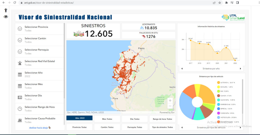Toggle the eye visibility icon
This screenshot has width=260, height=135.
(6, 17)
